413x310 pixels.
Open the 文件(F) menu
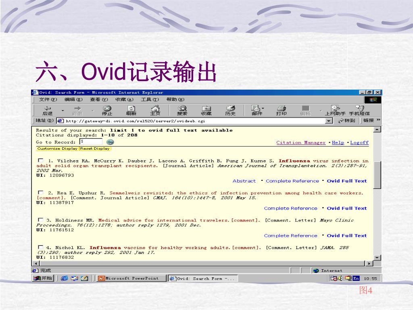48,100
